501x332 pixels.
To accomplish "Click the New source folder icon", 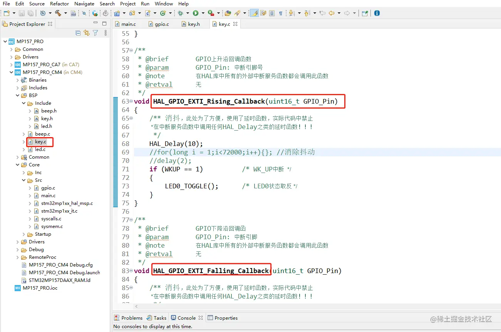I will click(132, 13).
